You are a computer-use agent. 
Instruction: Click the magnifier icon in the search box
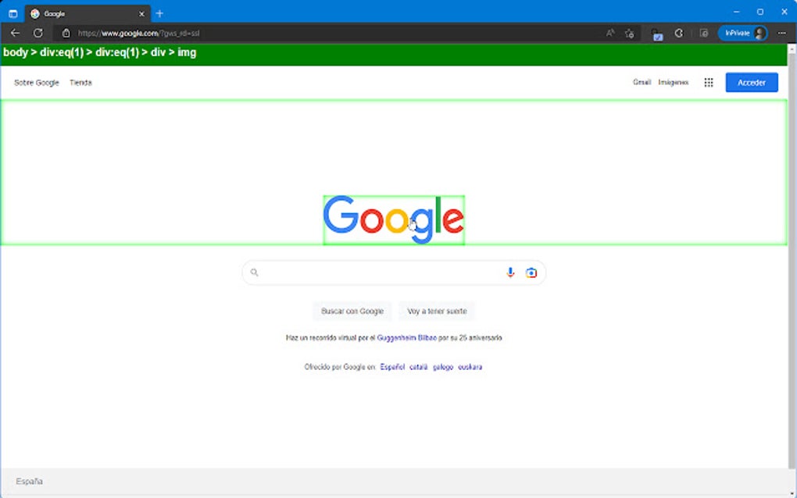pyautogui.click(x=255, y=272)
